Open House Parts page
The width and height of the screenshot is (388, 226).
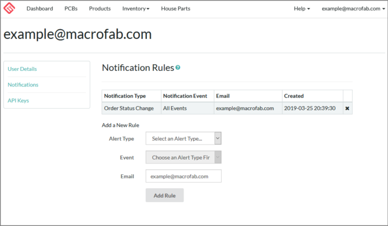coord(175,9)
